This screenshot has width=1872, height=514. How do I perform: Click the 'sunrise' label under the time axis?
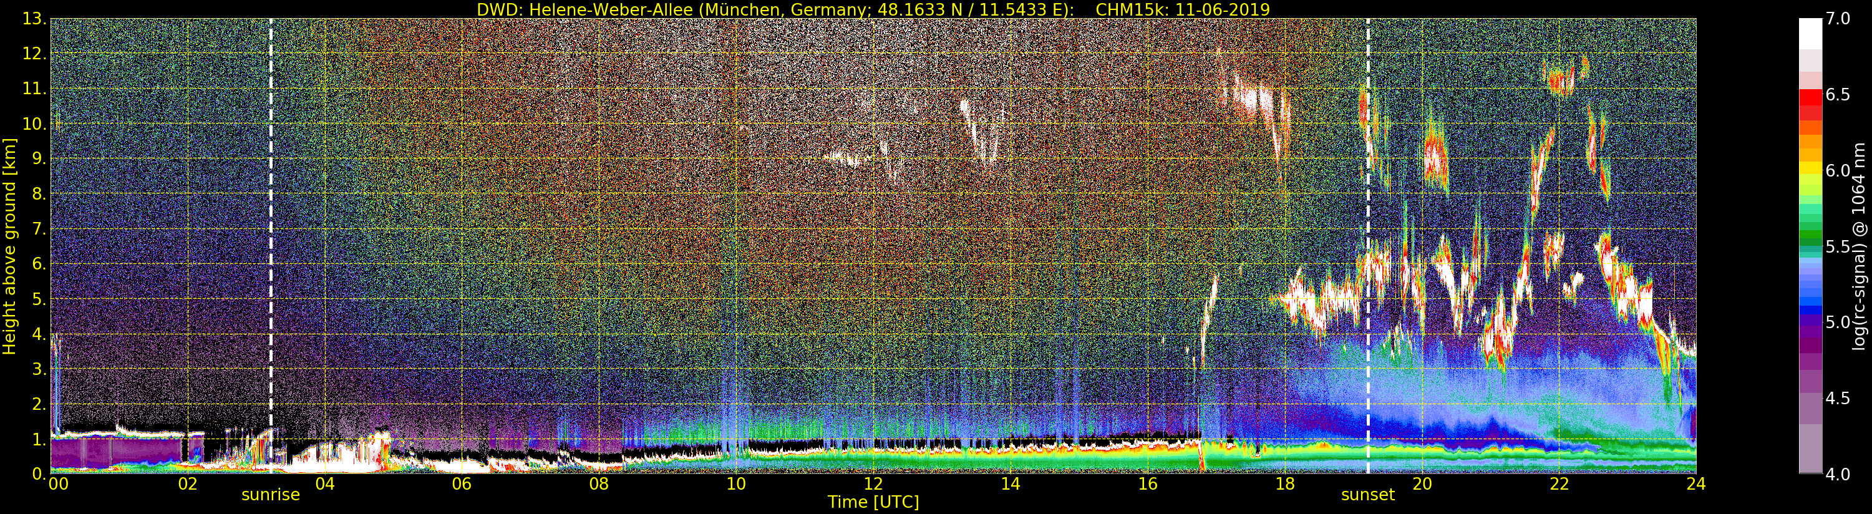[x=270, y=495]
